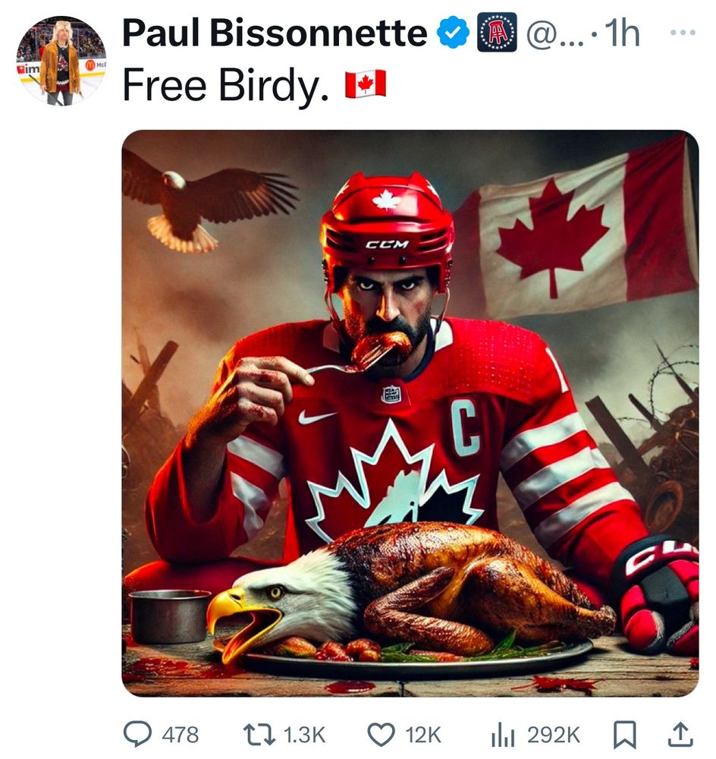
Task: Click the Barstool affiliate badge icon
Action: coord(497,33)
